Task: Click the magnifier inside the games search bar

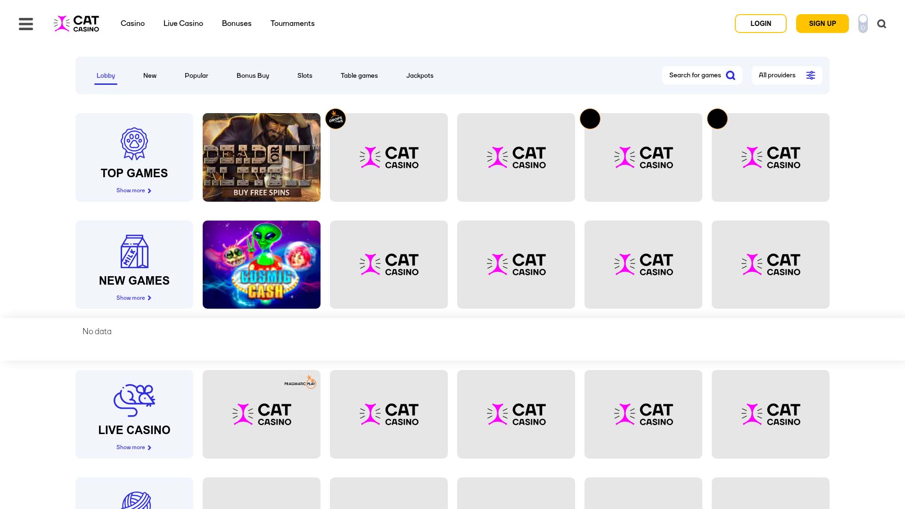Action: 731,75
